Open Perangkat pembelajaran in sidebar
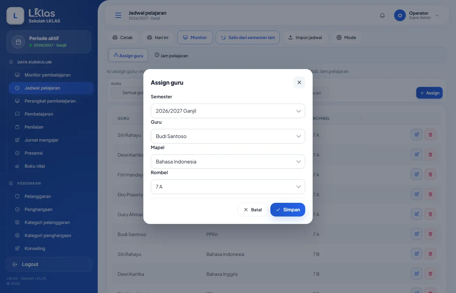The image size is (456, 293). (51, 101)
